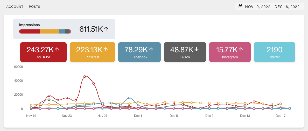Image resolution: width=308 pixels, height=131 pixels.
Task: Click the yellow segment of the Impressions bar
Action: [x=49, y=31]
